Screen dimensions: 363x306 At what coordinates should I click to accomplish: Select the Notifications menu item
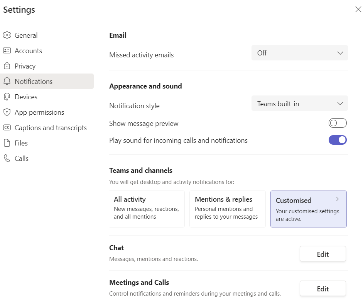tap(47, 81)
